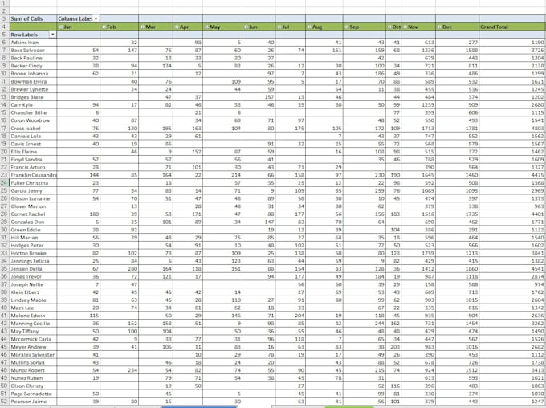Select the Gomez Rachel row label

[x=33, y=214]
